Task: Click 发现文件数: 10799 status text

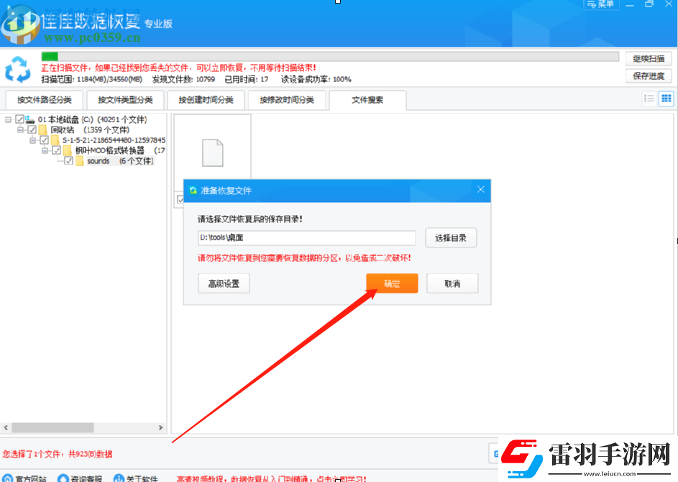Action: pos(183,79)
